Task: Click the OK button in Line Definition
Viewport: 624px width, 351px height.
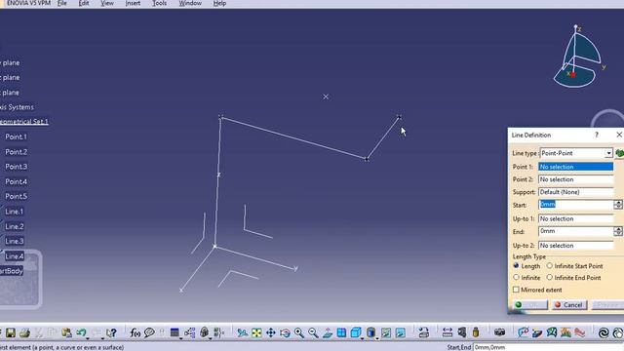Action: click(x=530, y=305)
